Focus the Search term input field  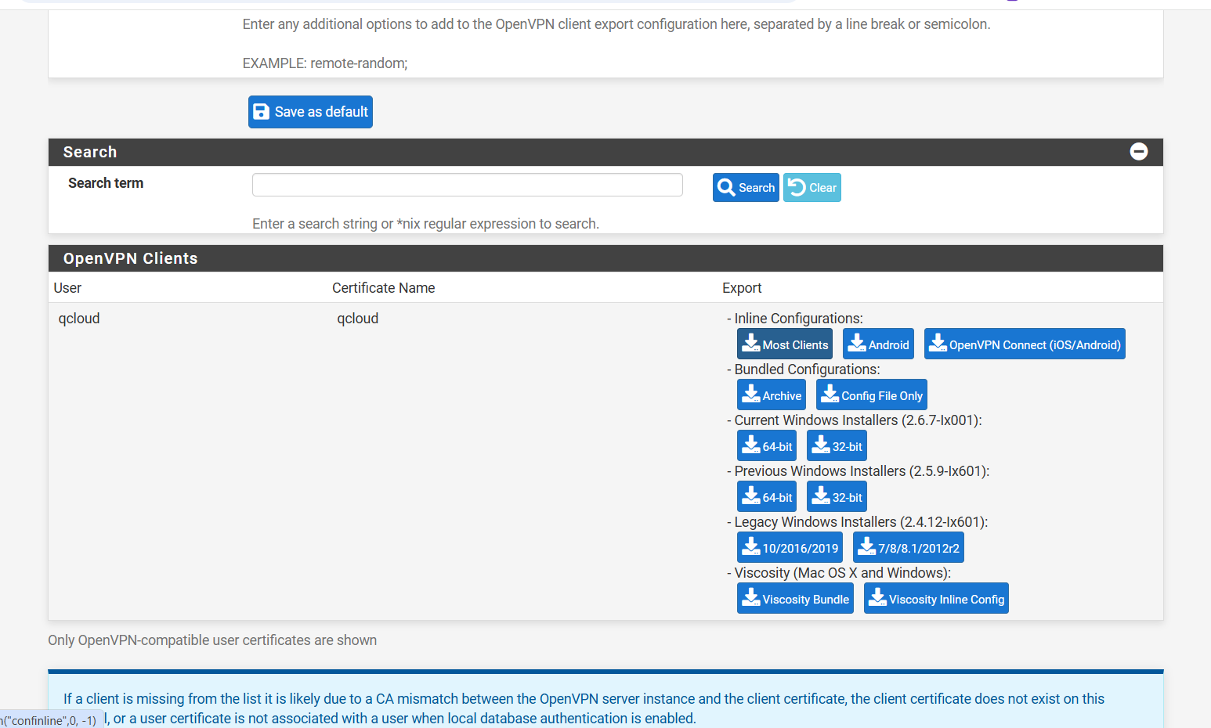(x=467, y=186)
